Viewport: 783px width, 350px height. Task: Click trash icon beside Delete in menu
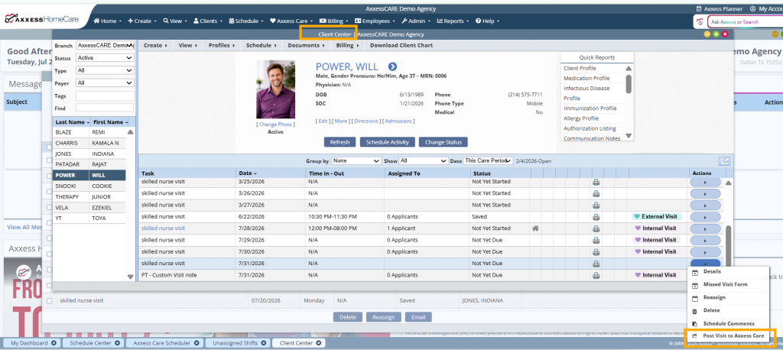point(694,310)
